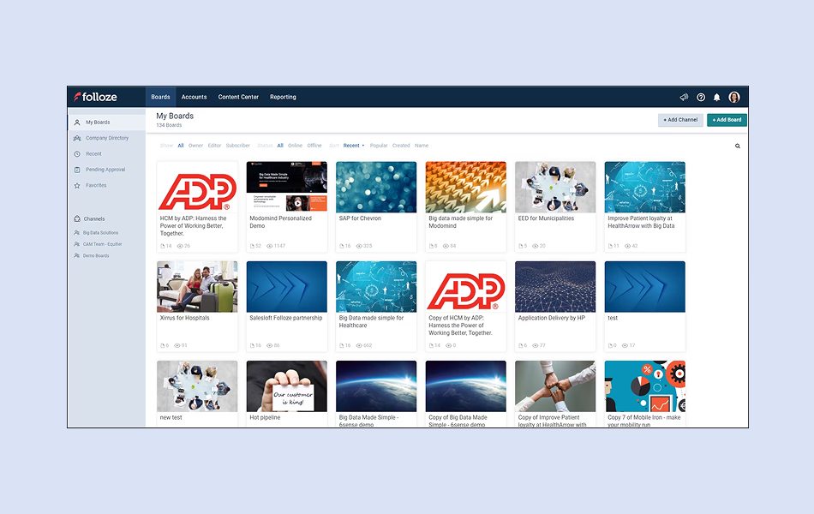
Task: Open the CAM Team - Equifax channel
Action: coord(103,244)
